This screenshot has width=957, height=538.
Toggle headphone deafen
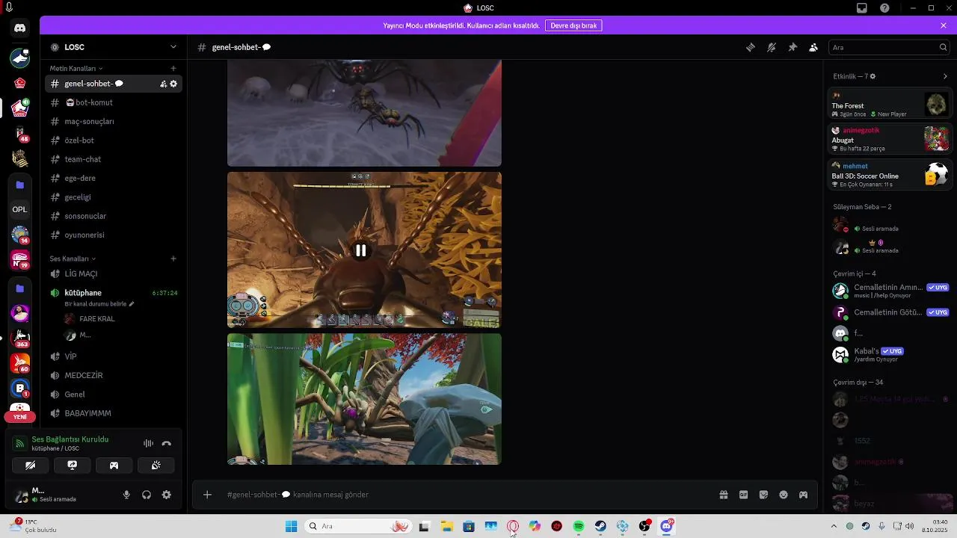click(x=147, y=495)
